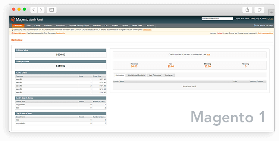Click the Average Orders $150.00 value
The image size is (279, 141).
[61, 66]
